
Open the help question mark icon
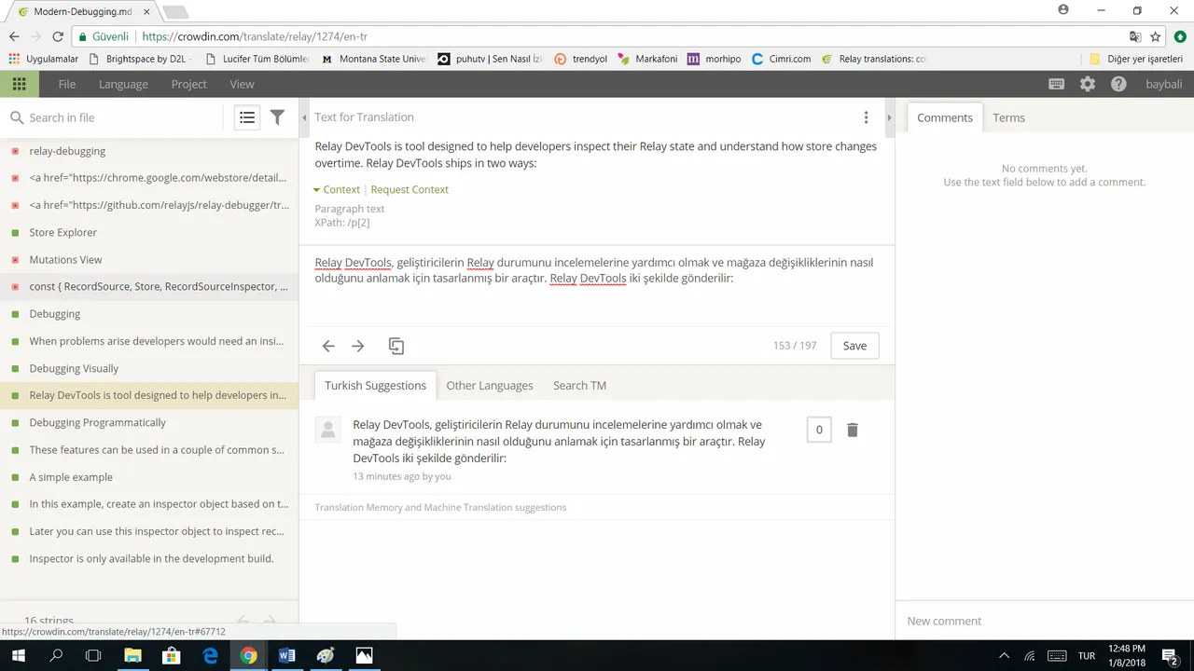(1118, 84)
